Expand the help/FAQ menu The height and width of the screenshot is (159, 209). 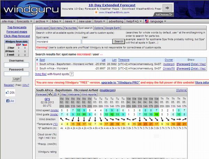click(x=134, y=22)
